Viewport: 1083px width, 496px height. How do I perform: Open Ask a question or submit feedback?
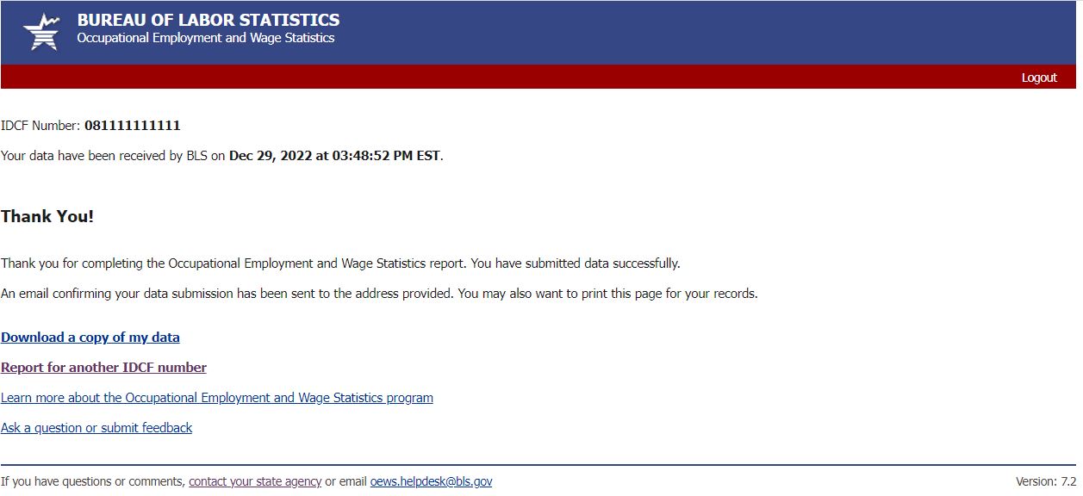click(96, 428)
